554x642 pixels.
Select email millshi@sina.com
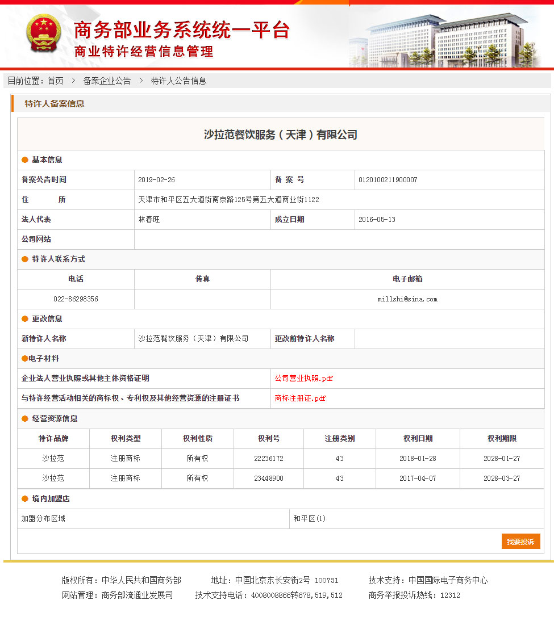point(407,299)
